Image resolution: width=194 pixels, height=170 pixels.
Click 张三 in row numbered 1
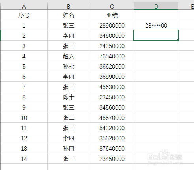point(69,25)
